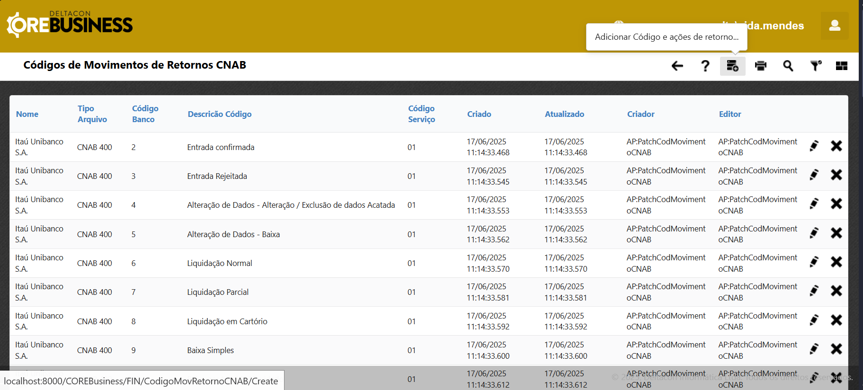The height and width of the screenshot is (390, 863).
Task: Edit the Alteração de Dados - Baixa row
Action: tap(814, 233)
